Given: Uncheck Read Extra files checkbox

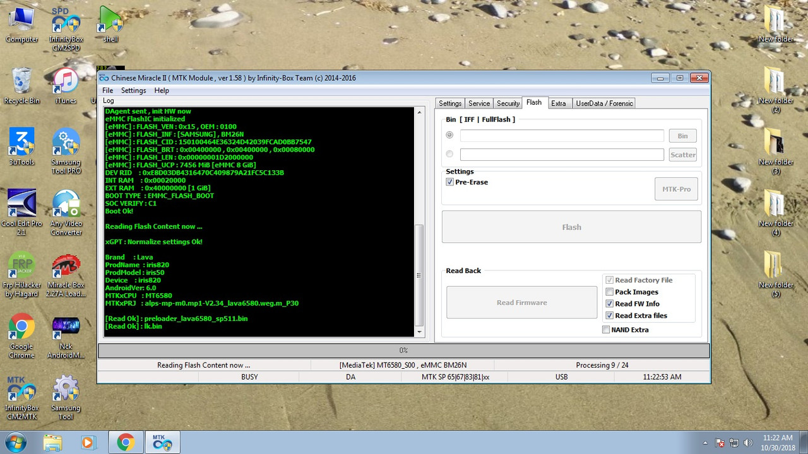Looking at the screenshot, I should click(609, 316).
